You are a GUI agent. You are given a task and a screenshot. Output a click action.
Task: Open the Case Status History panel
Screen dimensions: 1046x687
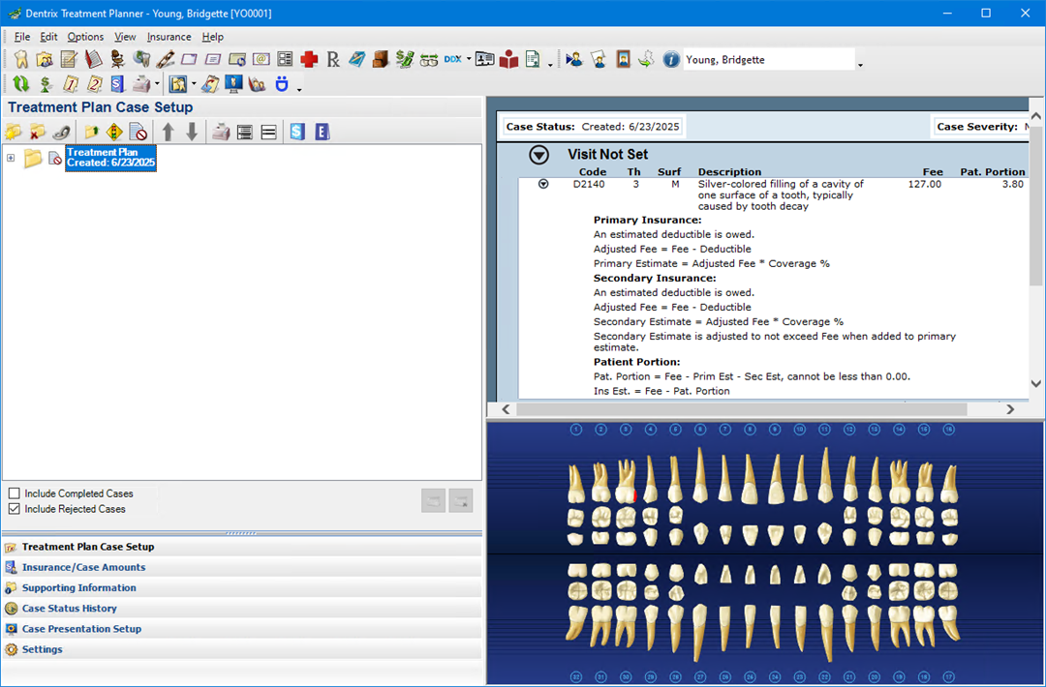coord(69,609)
